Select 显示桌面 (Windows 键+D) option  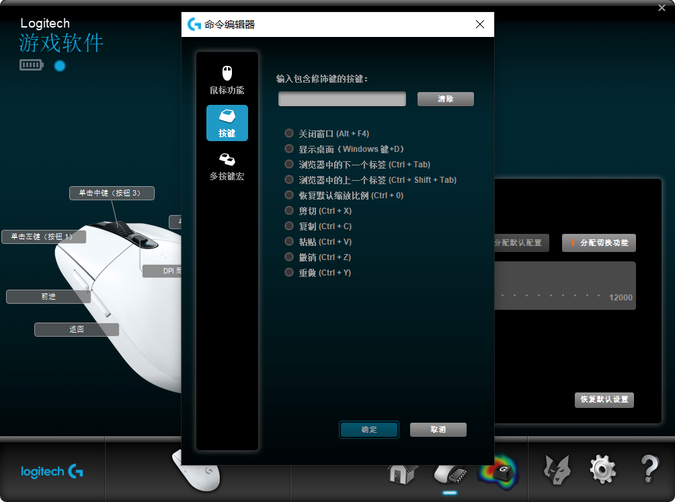pos(344,149)
